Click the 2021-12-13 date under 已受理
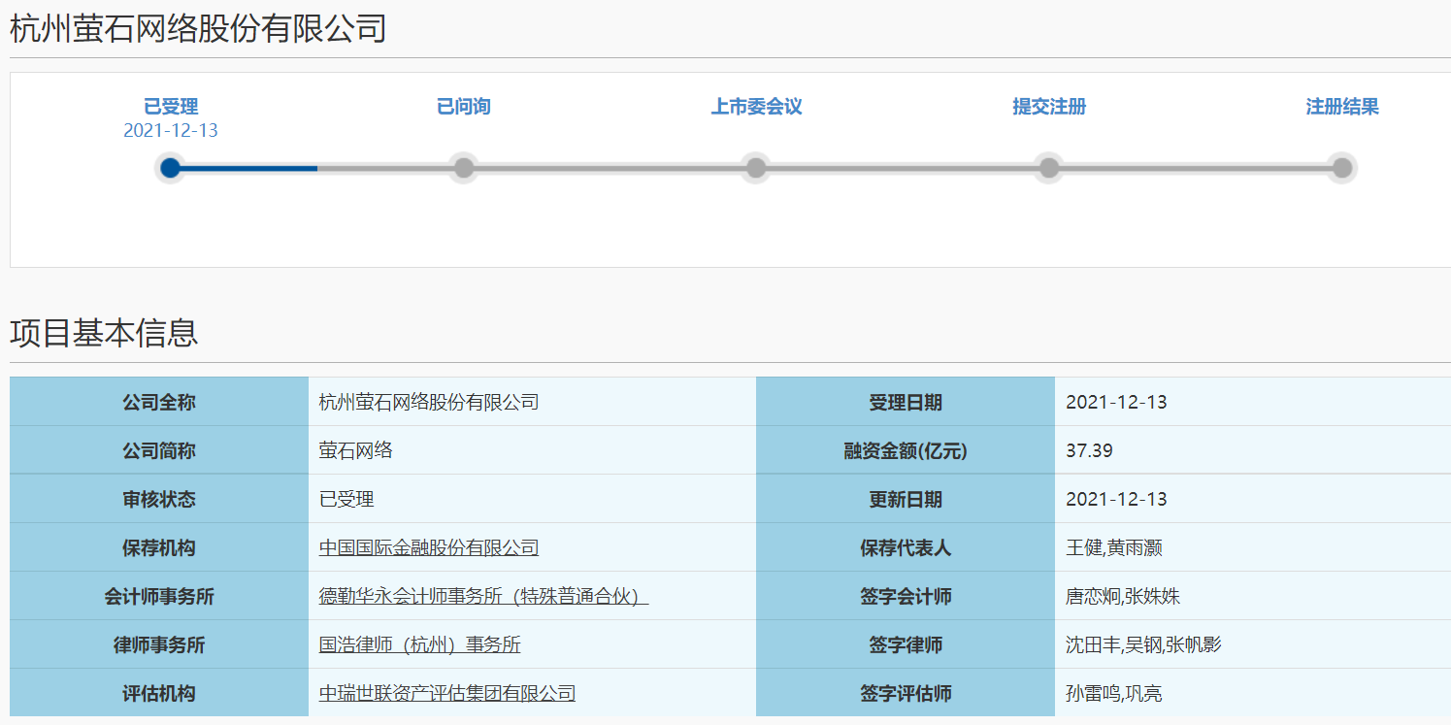 point(171,131)
